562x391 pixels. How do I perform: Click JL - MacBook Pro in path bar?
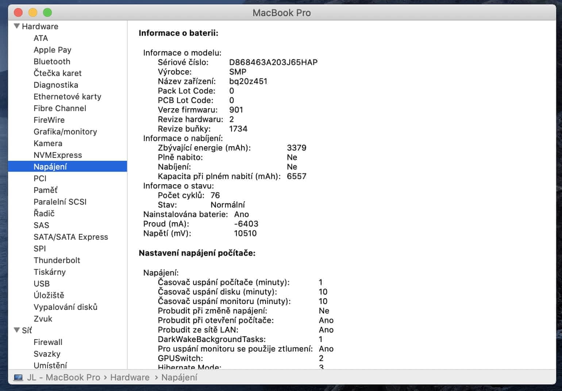[x=63, y=377]
